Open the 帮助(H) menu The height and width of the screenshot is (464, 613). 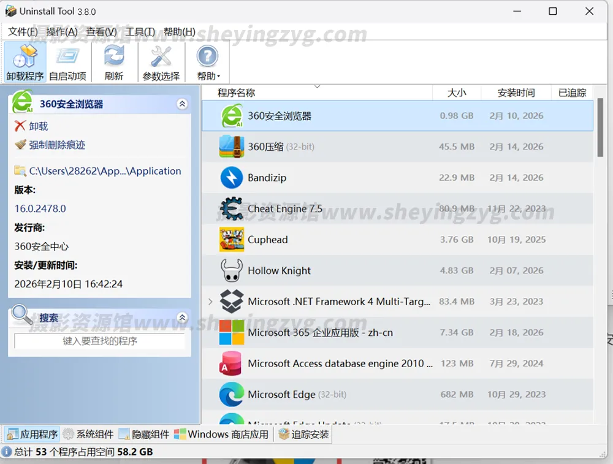tap(180, 32)
